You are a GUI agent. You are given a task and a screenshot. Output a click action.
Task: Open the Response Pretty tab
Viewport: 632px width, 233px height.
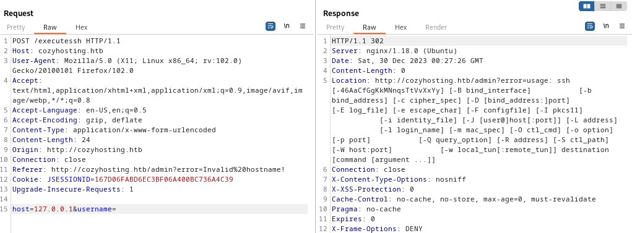pyautogui.click(x=335, y=27)
